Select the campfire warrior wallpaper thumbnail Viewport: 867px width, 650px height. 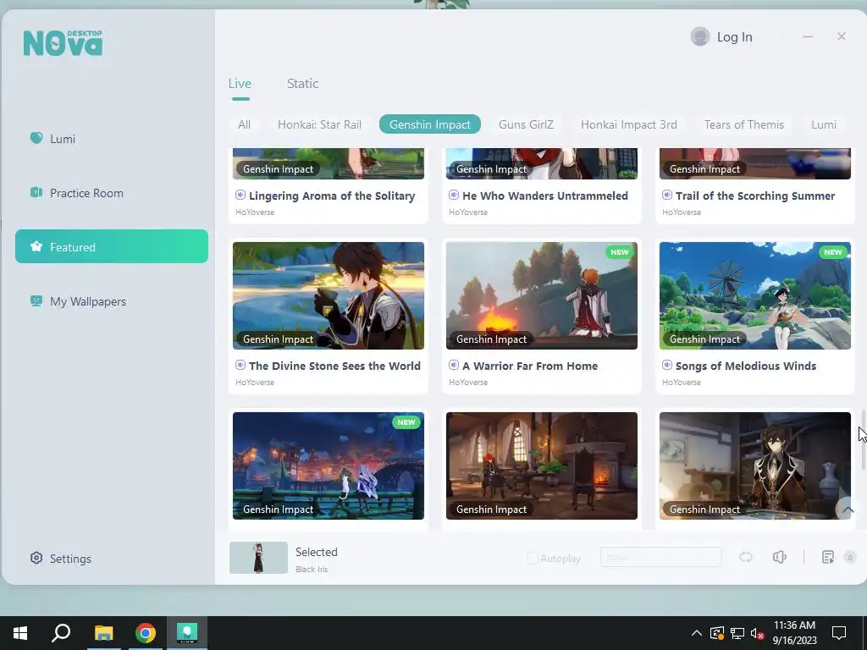(x=542, y=295)
